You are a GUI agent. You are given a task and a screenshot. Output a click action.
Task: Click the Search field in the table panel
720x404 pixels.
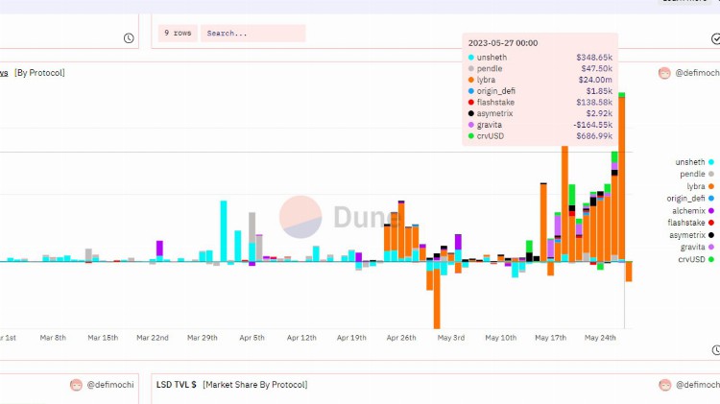(x=253, y=34)
